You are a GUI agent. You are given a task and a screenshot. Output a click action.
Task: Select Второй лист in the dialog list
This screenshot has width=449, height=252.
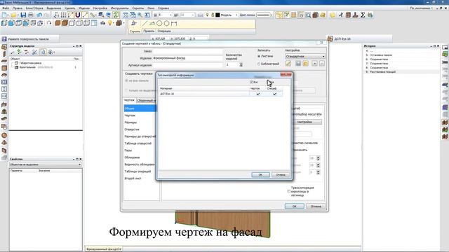click(x=133, y=178)
